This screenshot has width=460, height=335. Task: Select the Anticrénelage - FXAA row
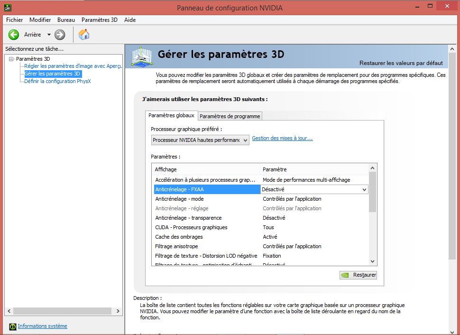207,189
